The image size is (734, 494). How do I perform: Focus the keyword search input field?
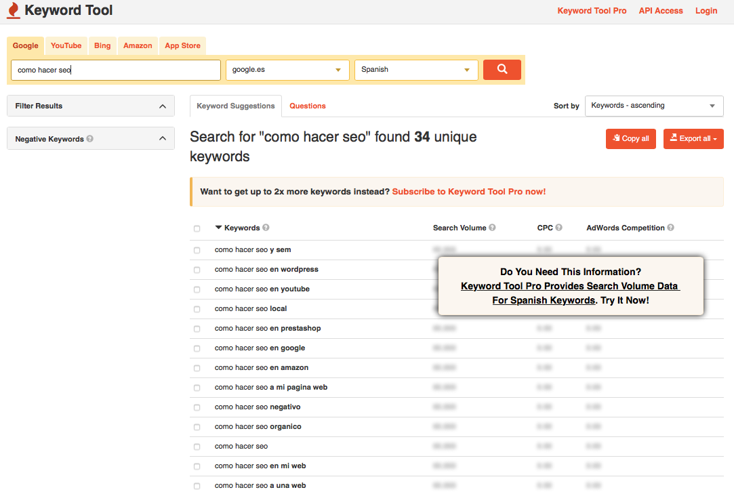point(116,70)
